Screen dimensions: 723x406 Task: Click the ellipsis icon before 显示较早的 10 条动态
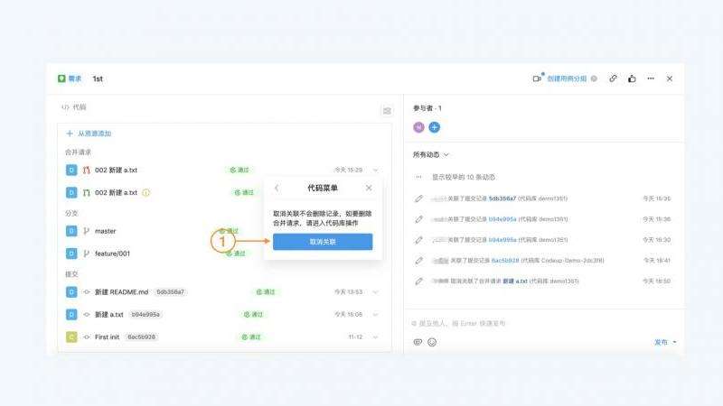coord(418,177)
